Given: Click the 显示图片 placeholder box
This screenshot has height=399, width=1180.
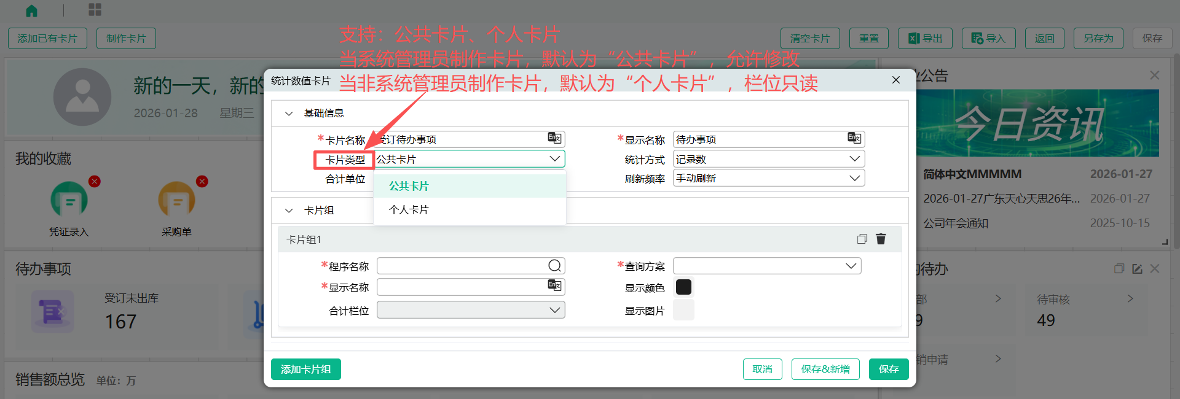Looking at the screenshot, I should 683,310.
